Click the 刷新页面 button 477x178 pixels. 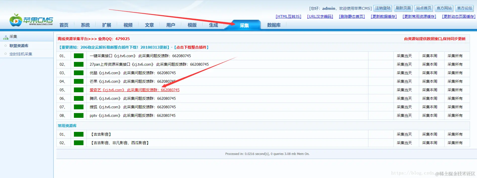click(403, 8)
